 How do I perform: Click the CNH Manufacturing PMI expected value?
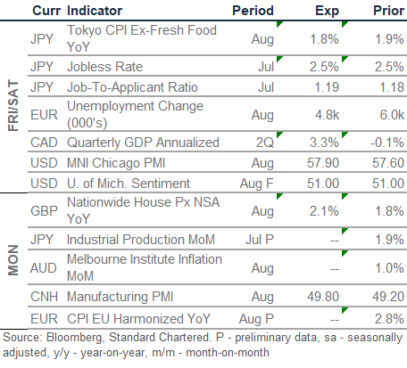[323, 297]
